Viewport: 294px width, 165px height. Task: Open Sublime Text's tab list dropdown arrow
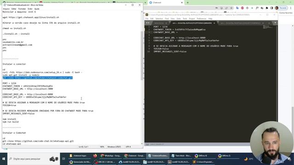pyautogui.click(x=275, y=23)
